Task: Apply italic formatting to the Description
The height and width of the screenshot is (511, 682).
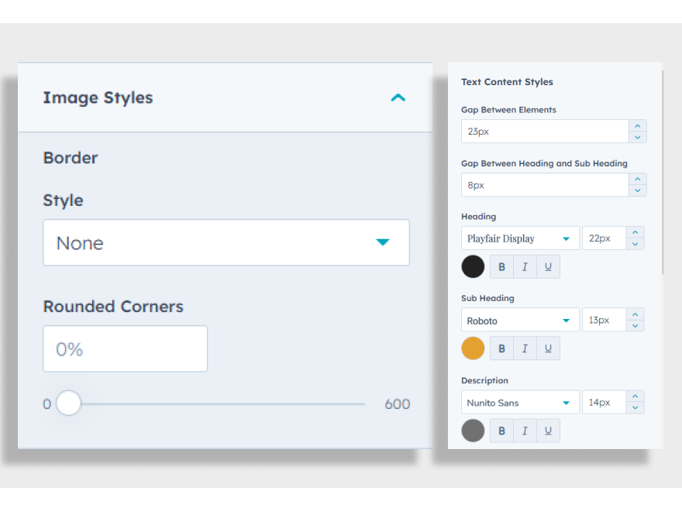Action: 525,430
